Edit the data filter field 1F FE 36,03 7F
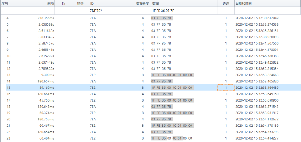301x142 pixels. 184,11
